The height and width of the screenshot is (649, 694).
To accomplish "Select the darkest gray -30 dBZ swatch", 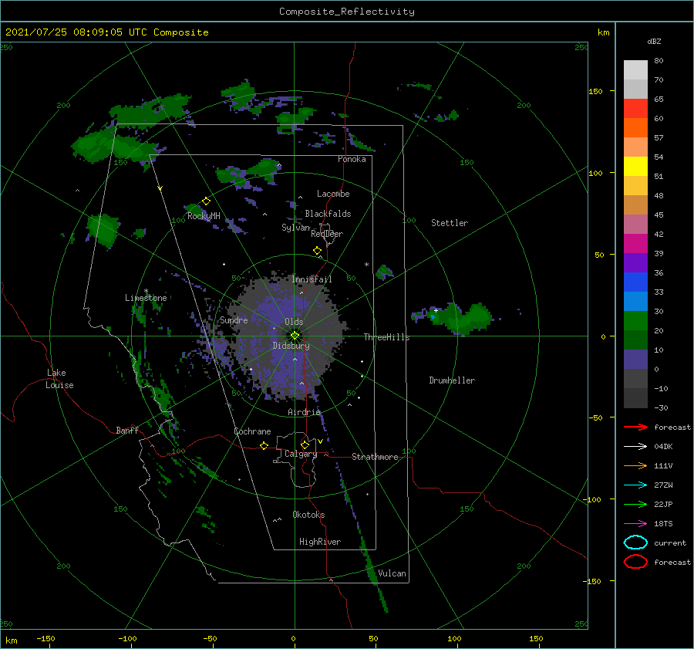I will [x=635, y=398].
